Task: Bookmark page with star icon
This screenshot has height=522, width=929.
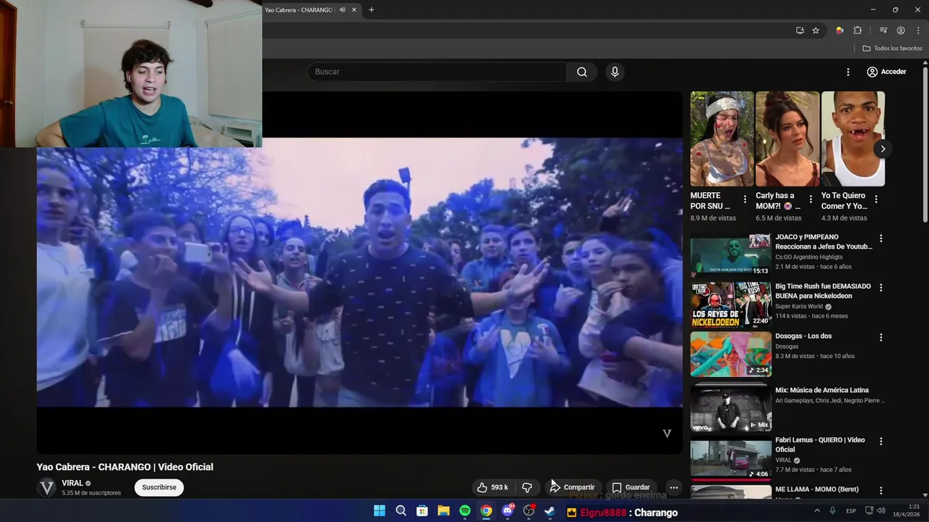Action: point(816,30)
